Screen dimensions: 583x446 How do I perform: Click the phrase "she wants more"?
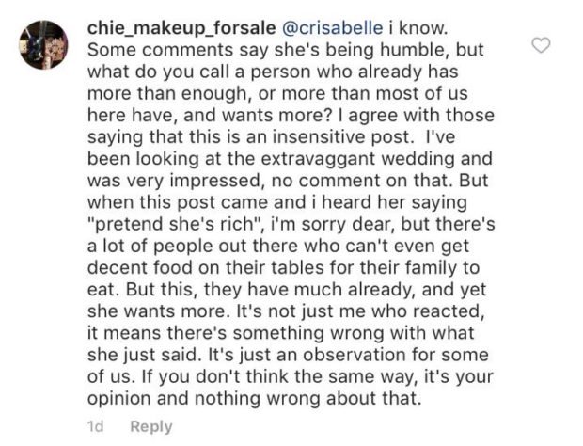pyautogui.click(x=156, y=311)
